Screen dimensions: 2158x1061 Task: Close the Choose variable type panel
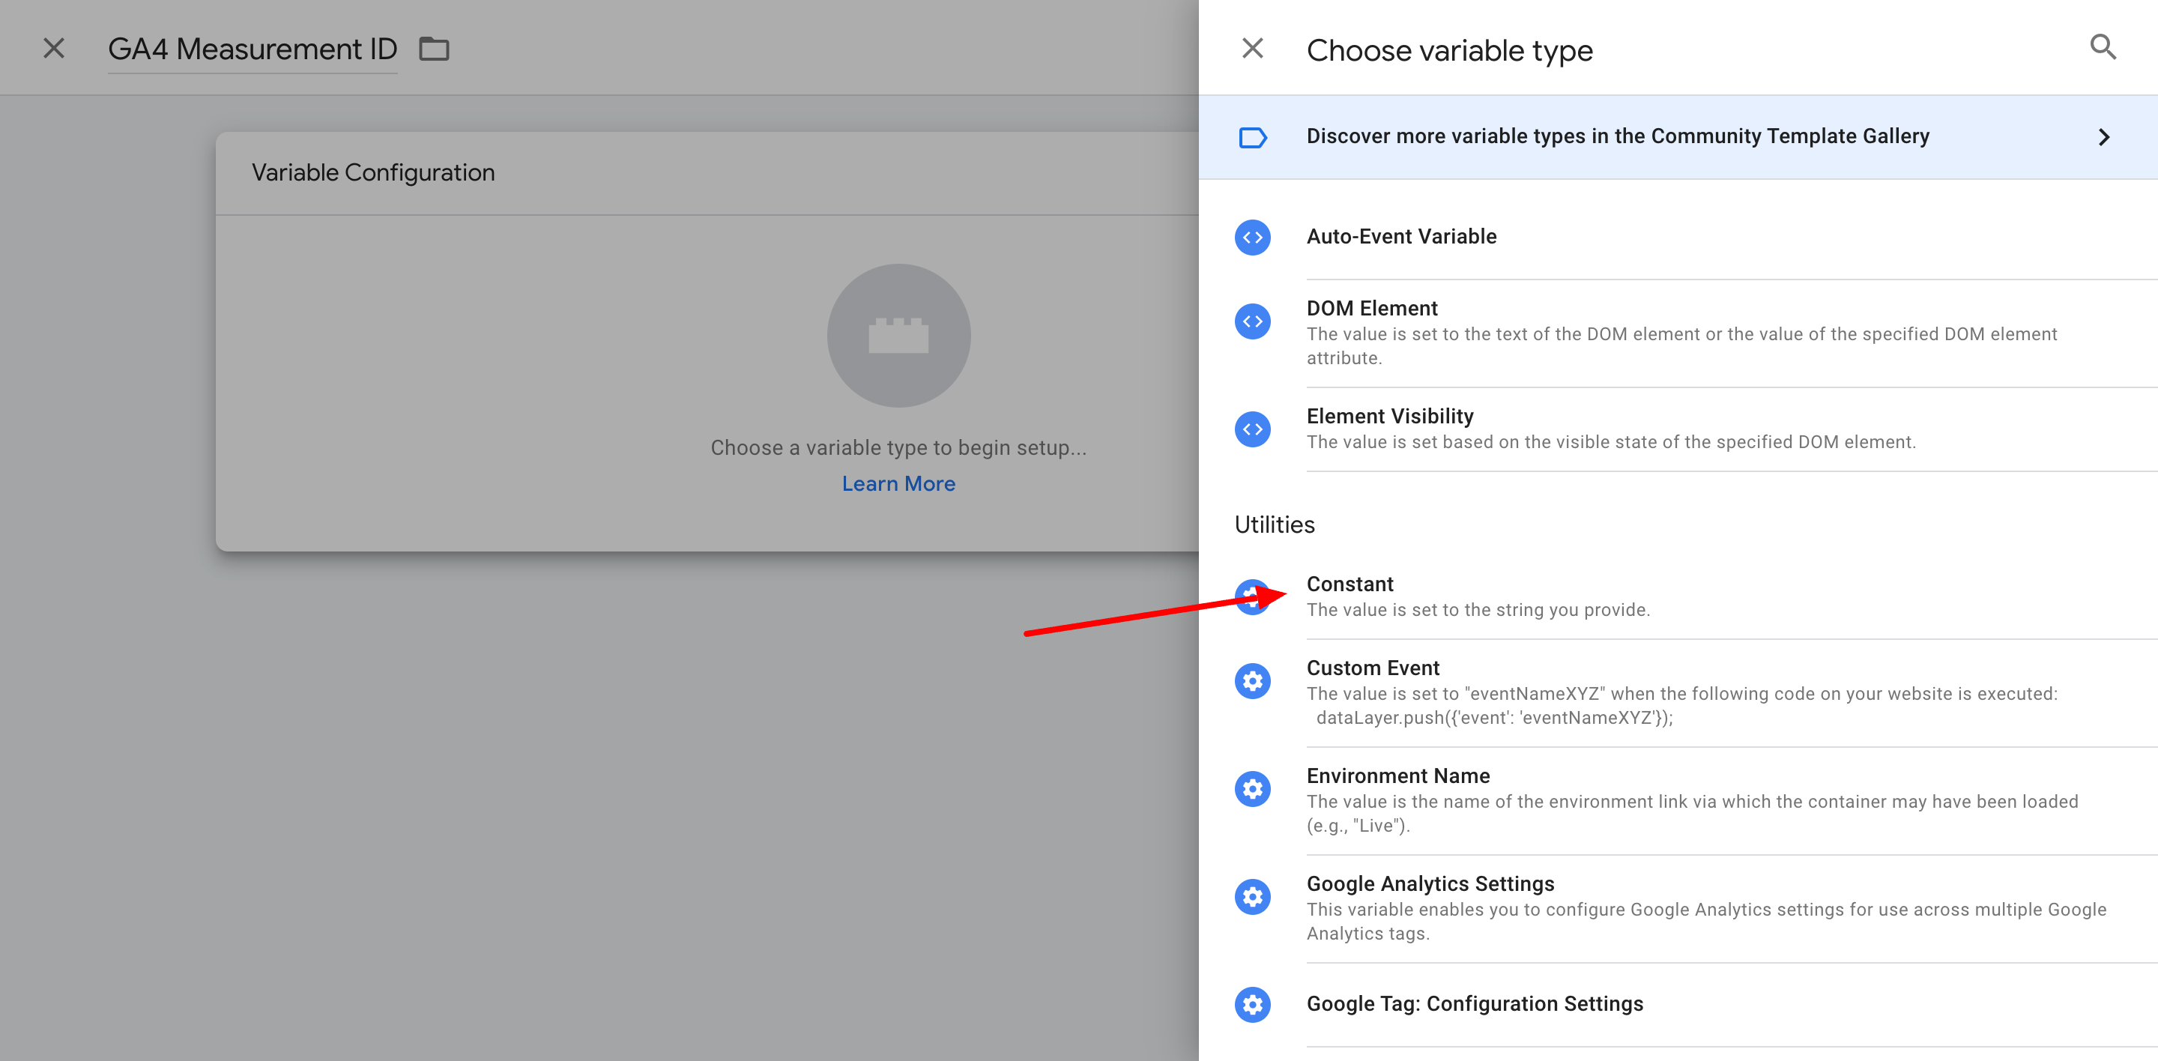1252,49
